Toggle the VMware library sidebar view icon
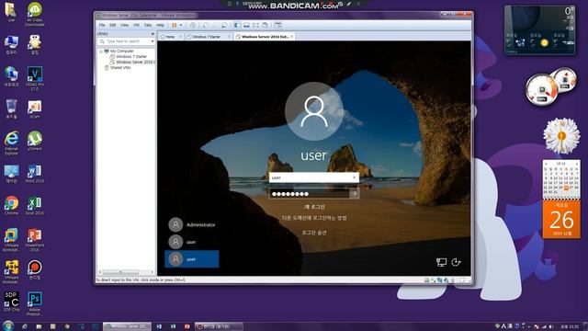The height and width of the screenshot is (331, 588). coord(237,25)
